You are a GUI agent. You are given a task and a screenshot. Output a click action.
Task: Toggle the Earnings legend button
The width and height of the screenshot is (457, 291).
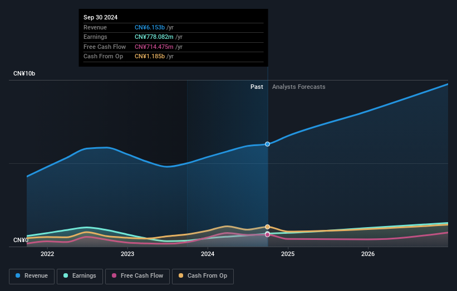[80, 276]
